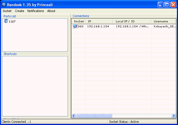Open the Notifications menu
Screen dimensions: 178x125
click(x=35, y=11)
